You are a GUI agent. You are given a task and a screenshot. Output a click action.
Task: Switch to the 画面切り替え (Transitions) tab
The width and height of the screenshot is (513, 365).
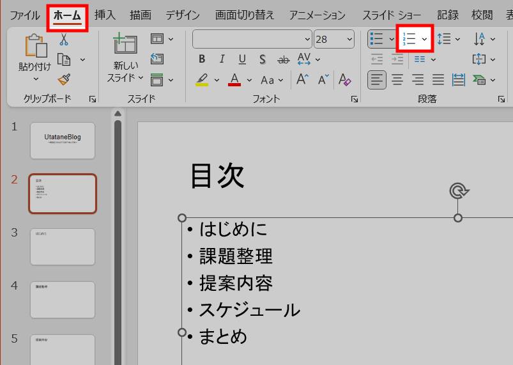(x=245, y=15)
